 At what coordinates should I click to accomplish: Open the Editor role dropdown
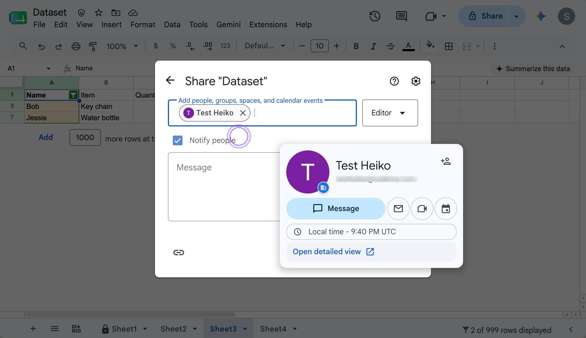390,113
